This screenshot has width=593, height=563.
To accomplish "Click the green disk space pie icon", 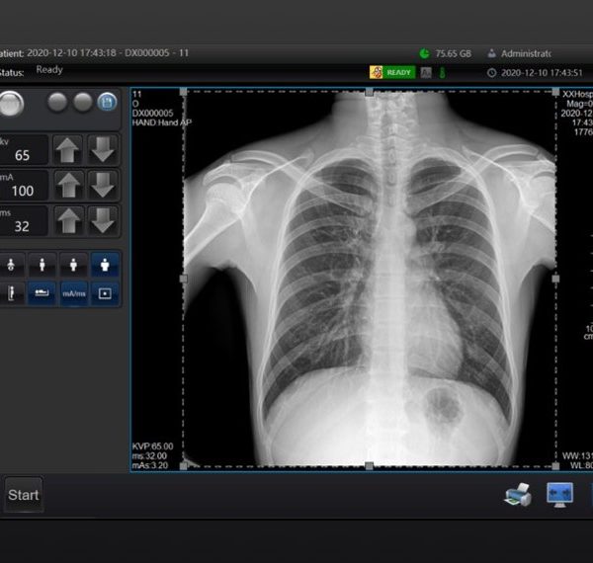I will (x=424, y=53).
